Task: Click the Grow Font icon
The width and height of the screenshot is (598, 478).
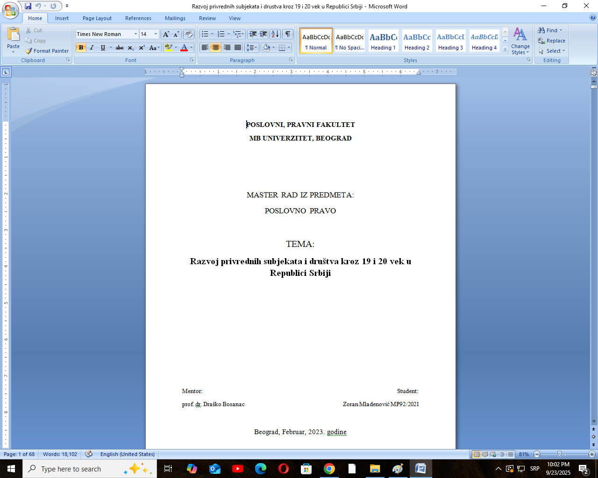Action: click(x=166, y=34)
